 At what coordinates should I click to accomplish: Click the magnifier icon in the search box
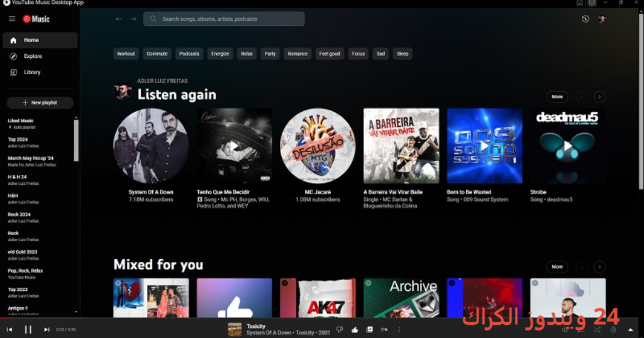click(x=153, y=19)
